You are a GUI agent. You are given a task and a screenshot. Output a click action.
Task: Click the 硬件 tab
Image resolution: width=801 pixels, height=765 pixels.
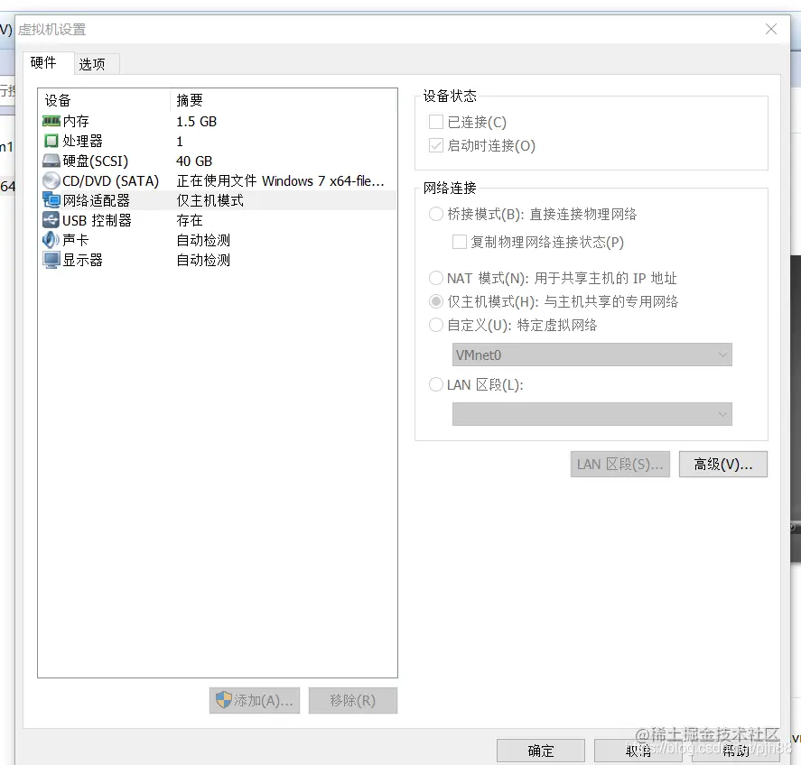point(47,63)
